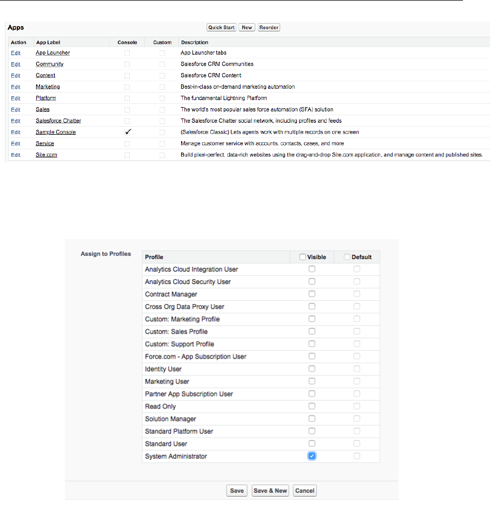Check Visible for Analytics Cloud Integration User

click(312, 269)
